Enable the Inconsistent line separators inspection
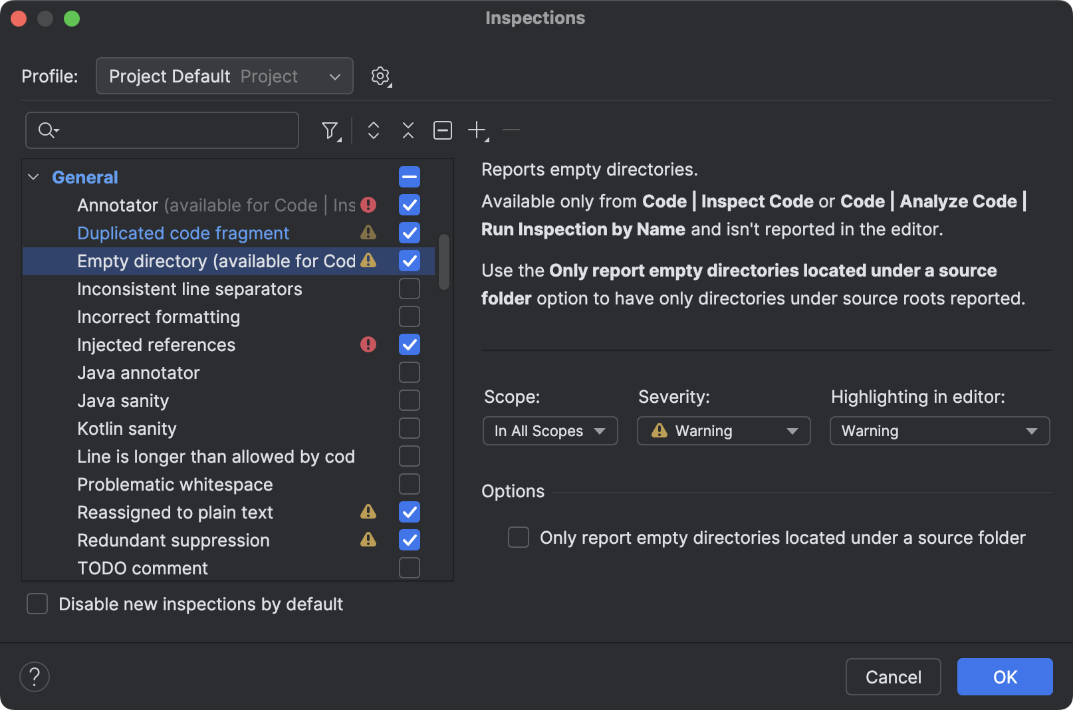The image size is (1073, 710). tap(409, 289)
